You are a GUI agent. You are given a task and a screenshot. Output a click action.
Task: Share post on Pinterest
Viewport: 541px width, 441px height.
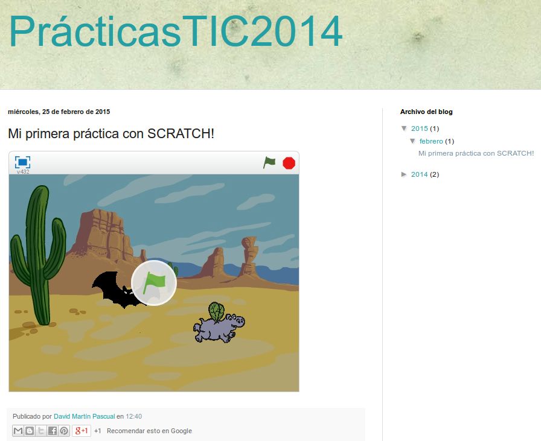coord(64,431)
